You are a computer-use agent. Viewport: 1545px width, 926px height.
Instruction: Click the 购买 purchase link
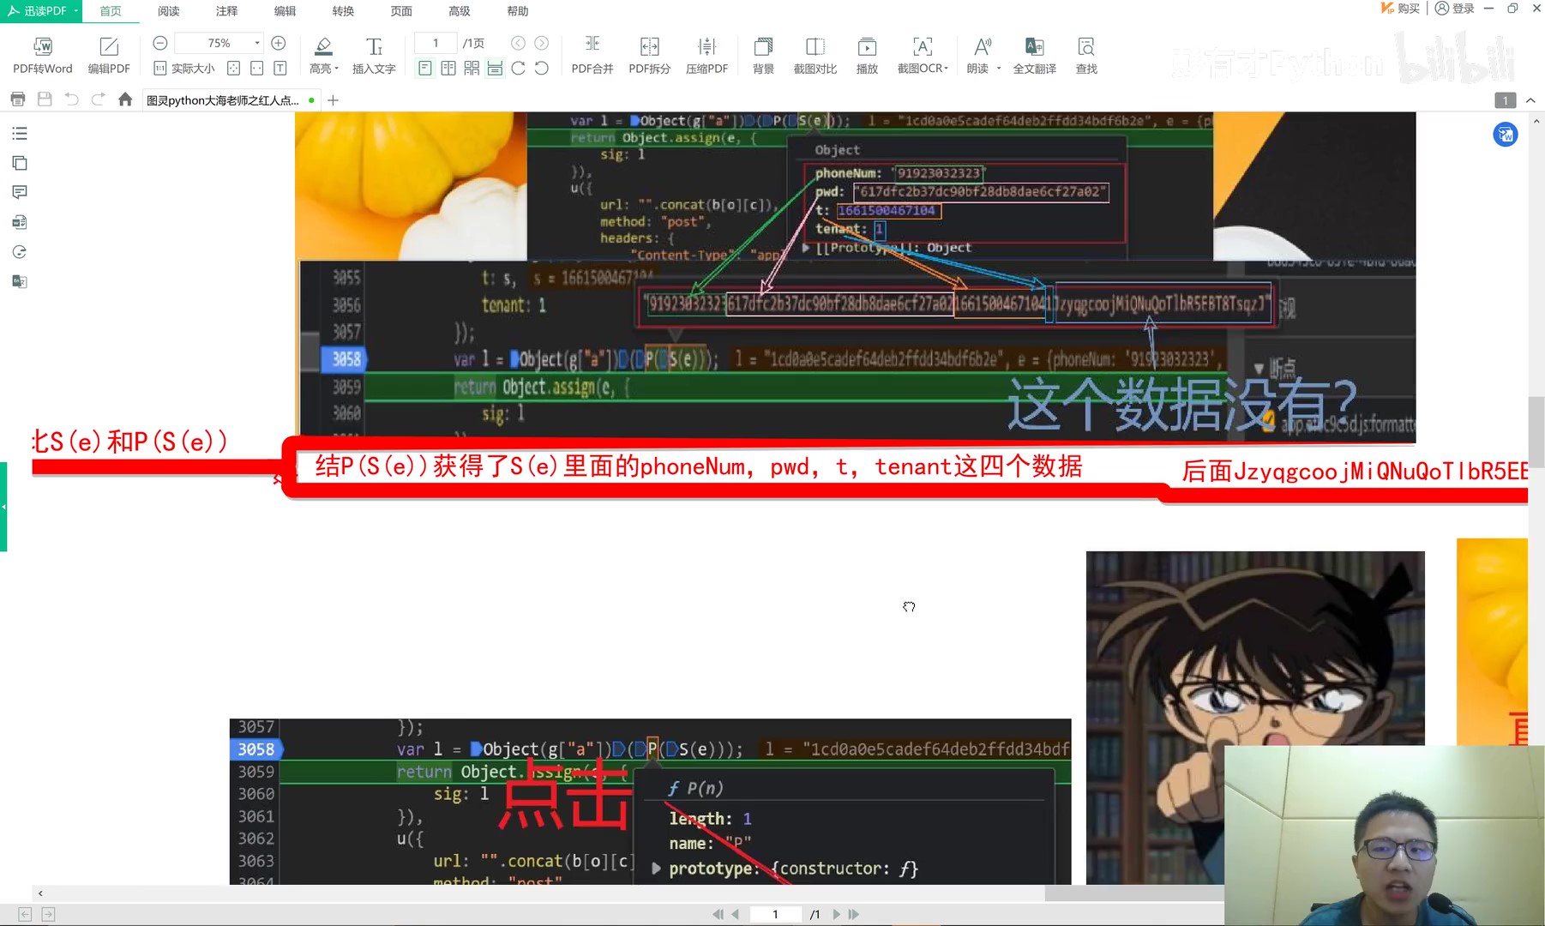point(1400,9)
